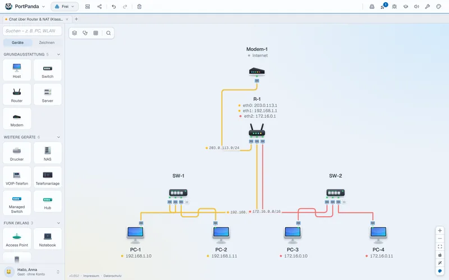Close the Chat über Router & NAT tab
The image size is (449, 280).
tap(67, 19)
